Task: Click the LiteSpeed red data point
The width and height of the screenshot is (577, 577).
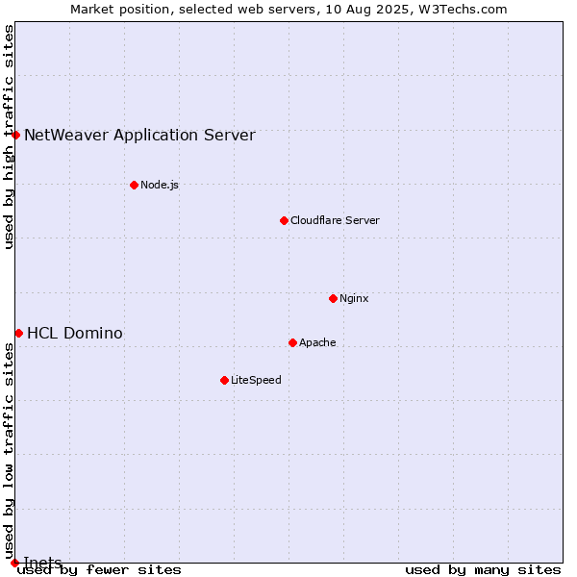Action: pos(224,380)
